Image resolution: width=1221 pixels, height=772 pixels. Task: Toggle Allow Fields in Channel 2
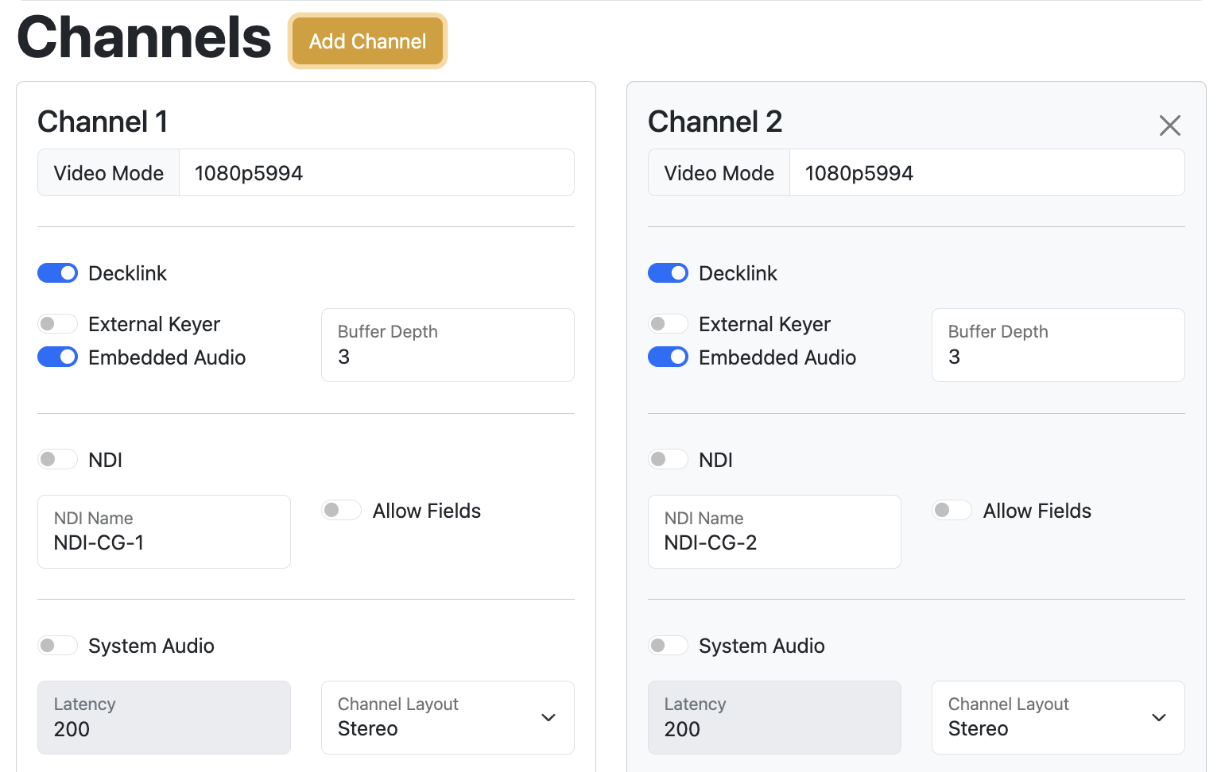952,510
